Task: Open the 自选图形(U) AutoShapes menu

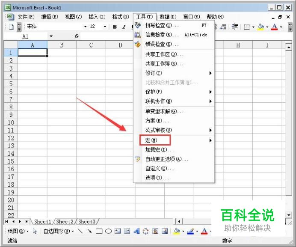Action: coord(59,231)
